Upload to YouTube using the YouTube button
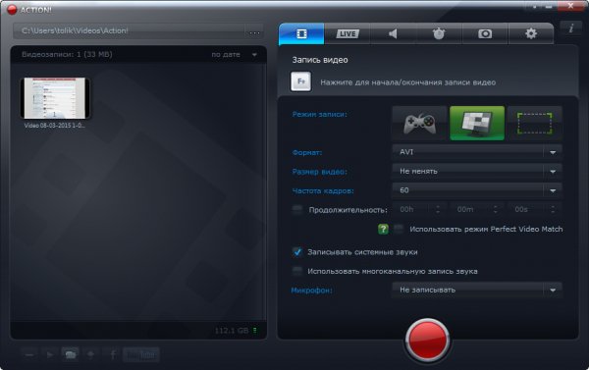Viewport: 589px width, 370px height. tap(141, 354)
